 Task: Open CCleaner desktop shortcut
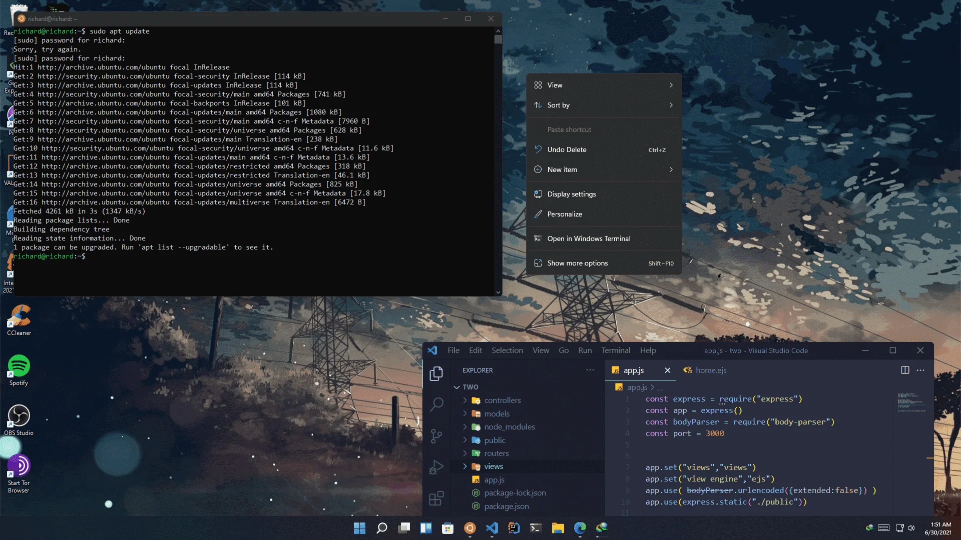pyautogui.click(x=19, y=320)
